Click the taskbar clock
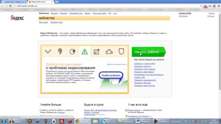The width and height of the screenshot is (221, 124). tap(214, 121)
